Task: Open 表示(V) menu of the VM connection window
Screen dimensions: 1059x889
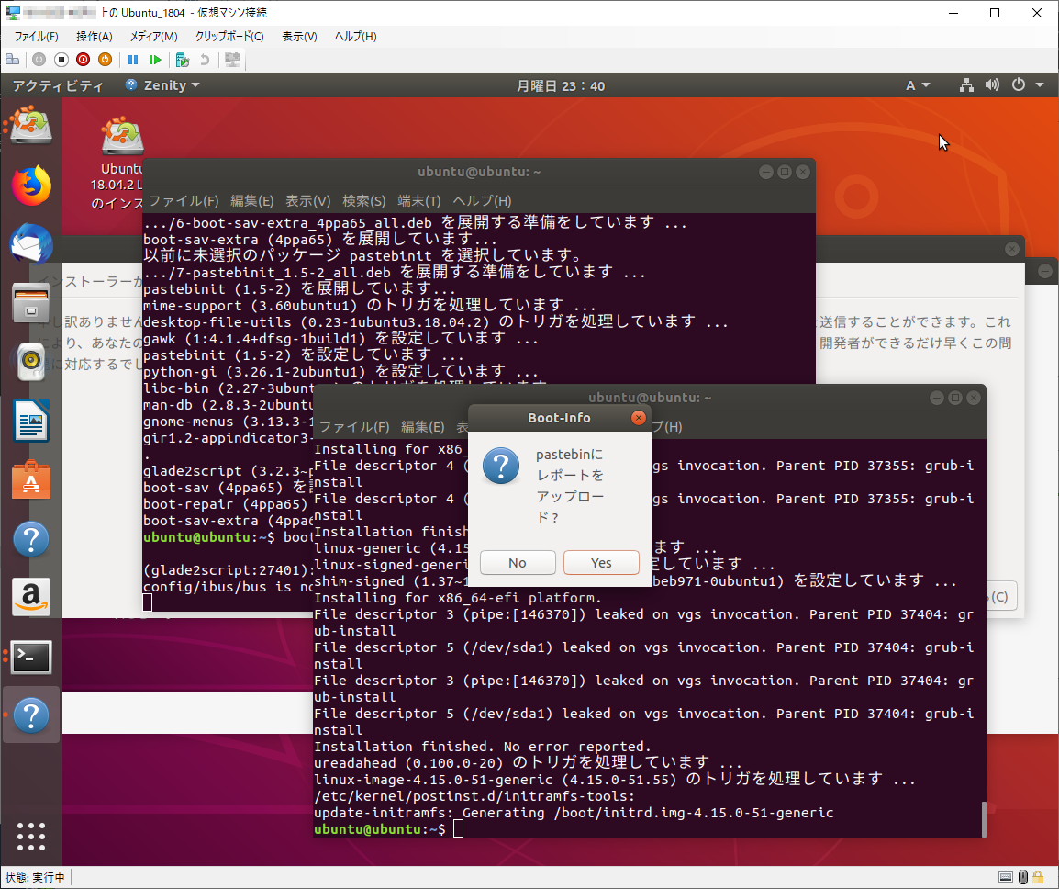Action: (x=299, y=37)
